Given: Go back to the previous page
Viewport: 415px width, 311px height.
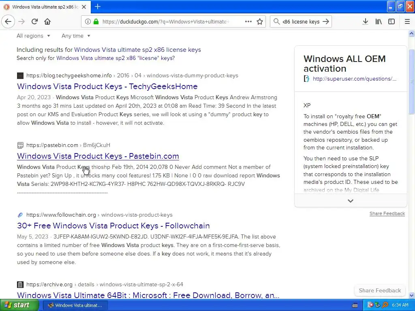Looking at the screenshot, I should coord(8,21).
